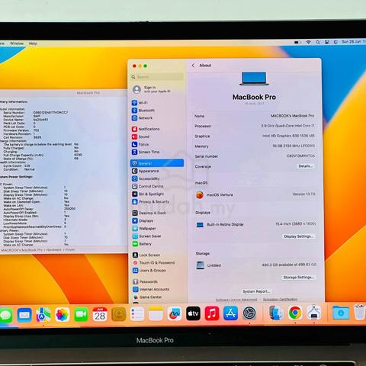Open the Music app in Dock
Image resolution: width=366 pixels, height=366 pixels.
pos(212,313)
